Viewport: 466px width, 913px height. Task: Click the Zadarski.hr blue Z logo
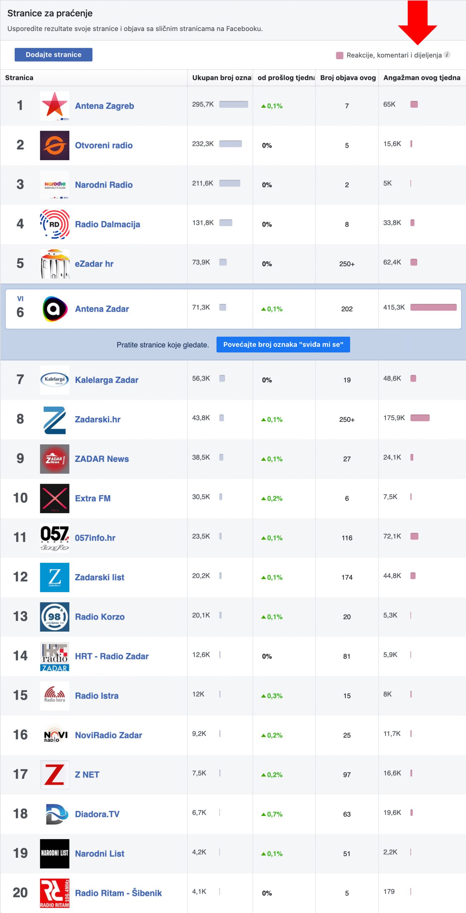[x=55, y=419]
